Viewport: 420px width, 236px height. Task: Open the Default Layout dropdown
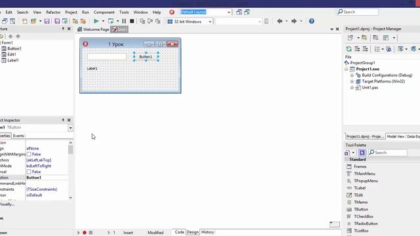(x=229, y=12)
